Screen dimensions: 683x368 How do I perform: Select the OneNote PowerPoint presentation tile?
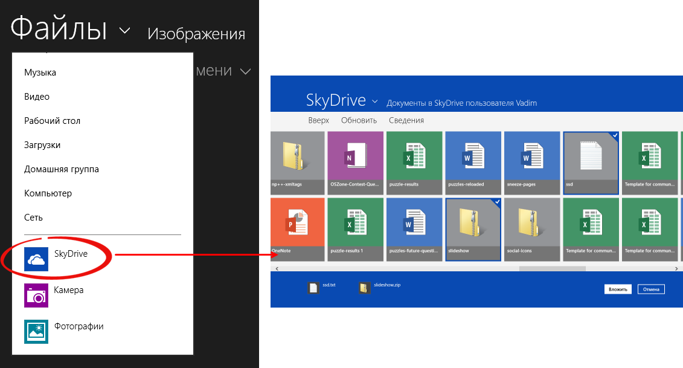298,230
